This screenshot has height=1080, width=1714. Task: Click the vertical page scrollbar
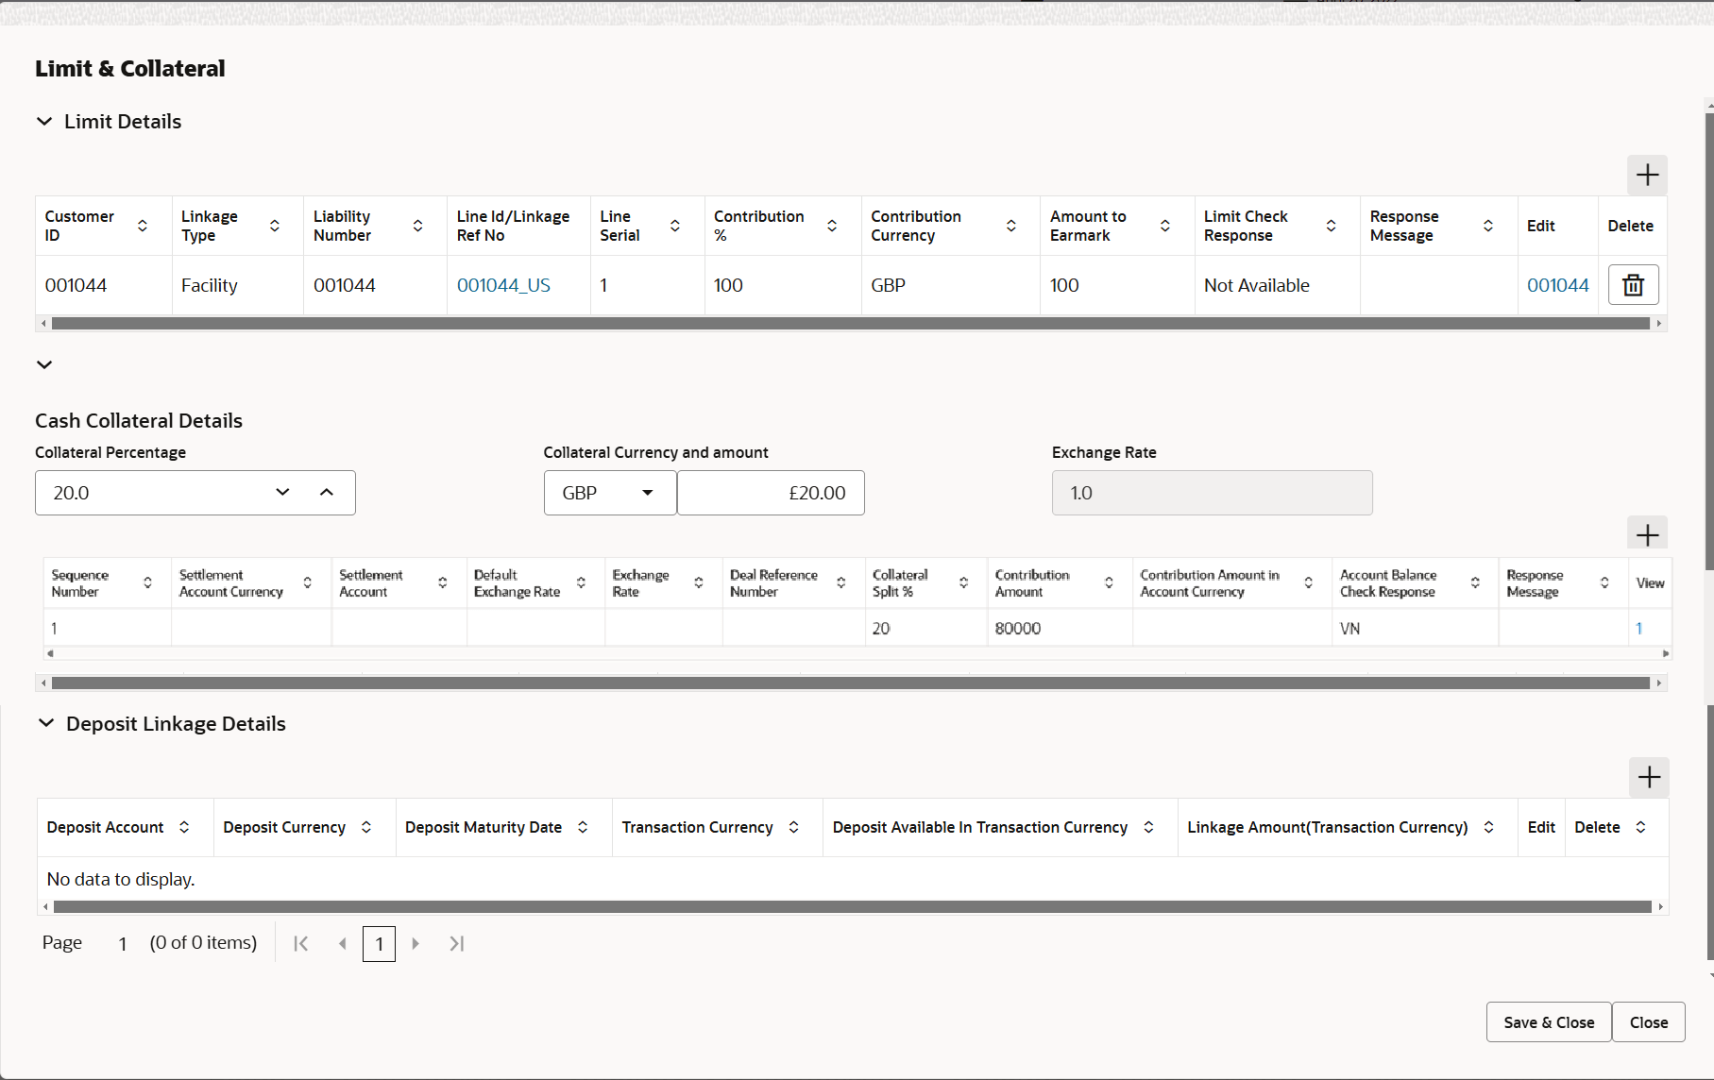tap(1709, 341)
